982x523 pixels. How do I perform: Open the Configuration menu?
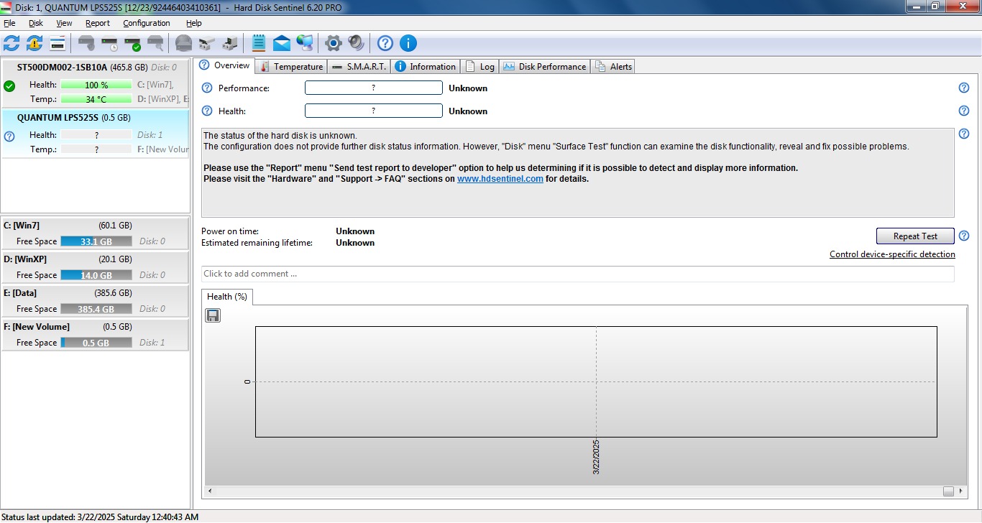click(146, 23)
